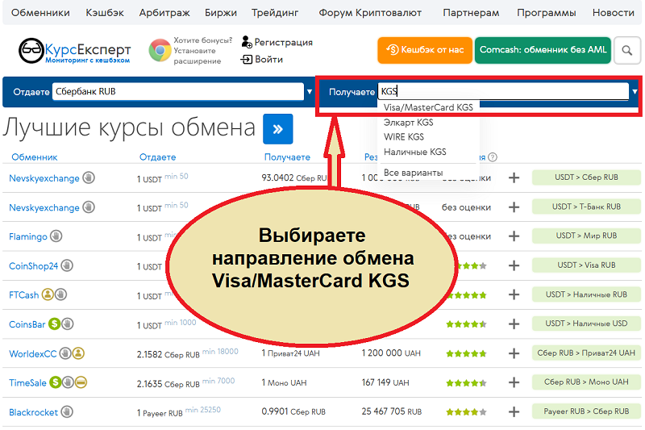Click the plus icon in Flamingo row
645x430 pixels.
(514, 236)
